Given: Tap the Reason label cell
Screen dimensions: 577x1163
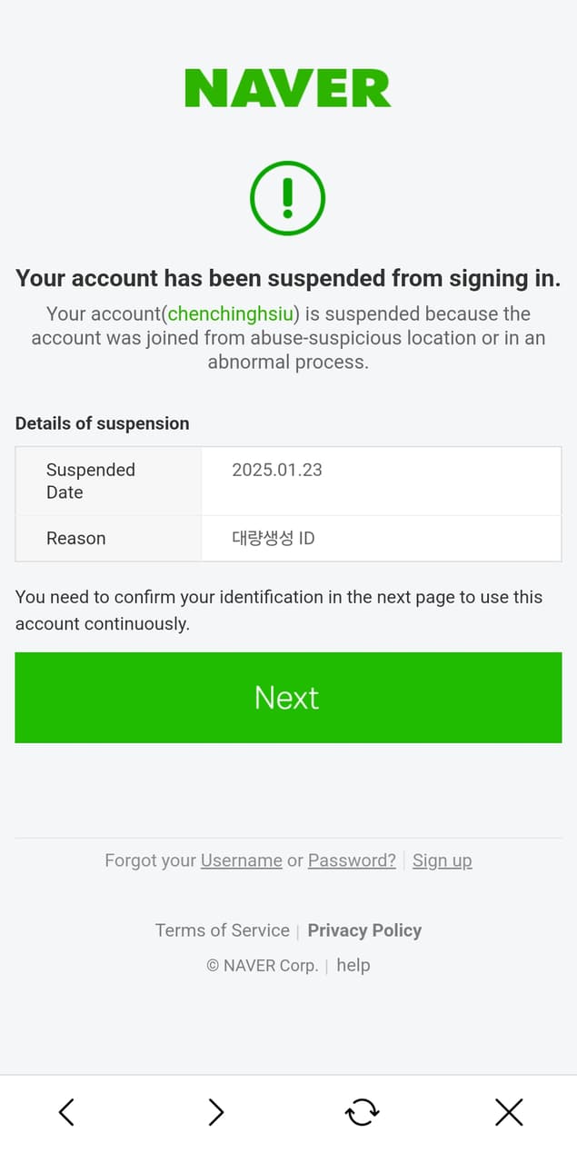Looking at the screenshot, I should [75, 538].
